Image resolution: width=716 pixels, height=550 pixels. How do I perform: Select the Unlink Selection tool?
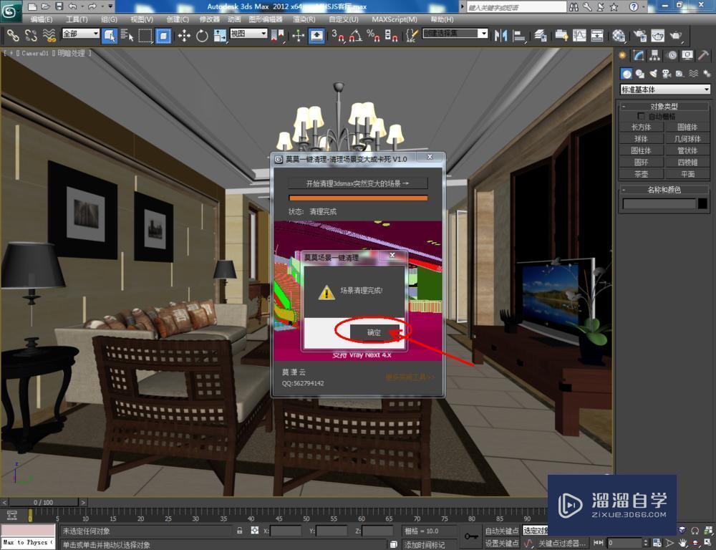31,35
